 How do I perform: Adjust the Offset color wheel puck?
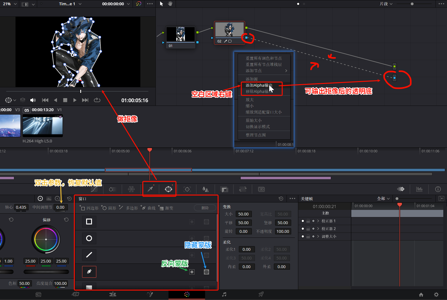46,239
